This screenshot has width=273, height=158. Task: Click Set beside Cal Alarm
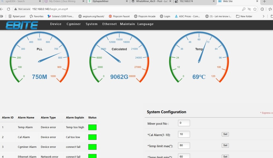pyautogui.click(x=225, y=134)
